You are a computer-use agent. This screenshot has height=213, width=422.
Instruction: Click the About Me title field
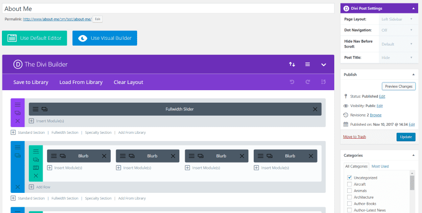pyautogui.click(x=168, y=9)
